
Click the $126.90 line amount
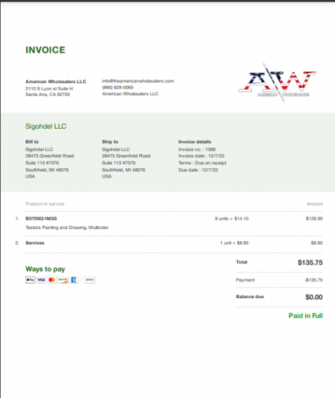point(314,218)
